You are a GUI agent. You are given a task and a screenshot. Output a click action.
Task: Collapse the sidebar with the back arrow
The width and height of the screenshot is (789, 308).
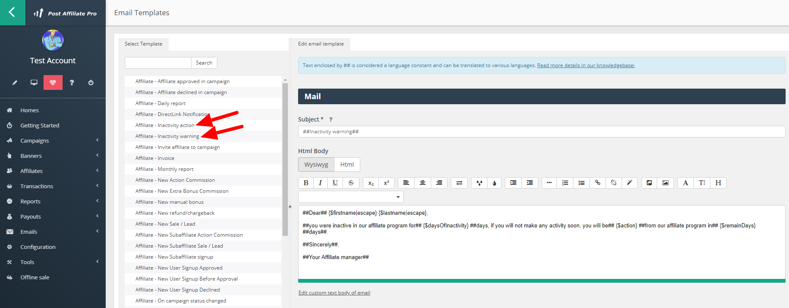point(12,12)
